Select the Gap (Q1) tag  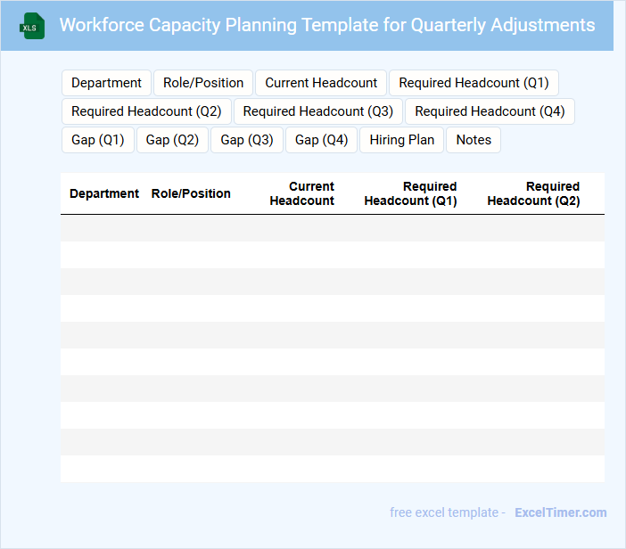(x=98, y=140)
